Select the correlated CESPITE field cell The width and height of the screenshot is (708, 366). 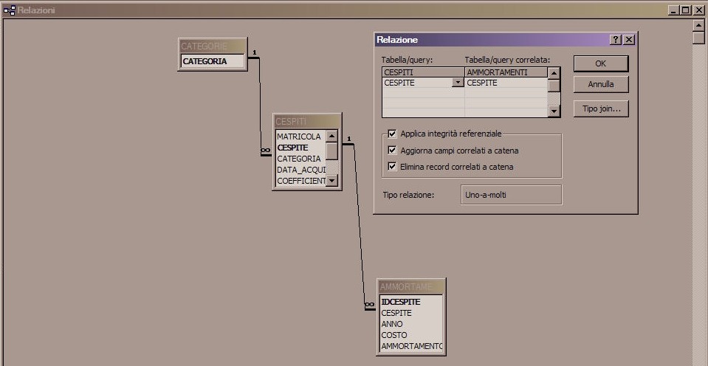(506, 83)
